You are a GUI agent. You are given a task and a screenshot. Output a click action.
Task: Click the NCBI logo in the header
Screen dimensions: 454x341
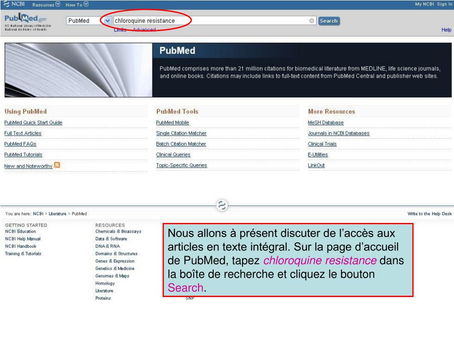(x=14, y=4)
